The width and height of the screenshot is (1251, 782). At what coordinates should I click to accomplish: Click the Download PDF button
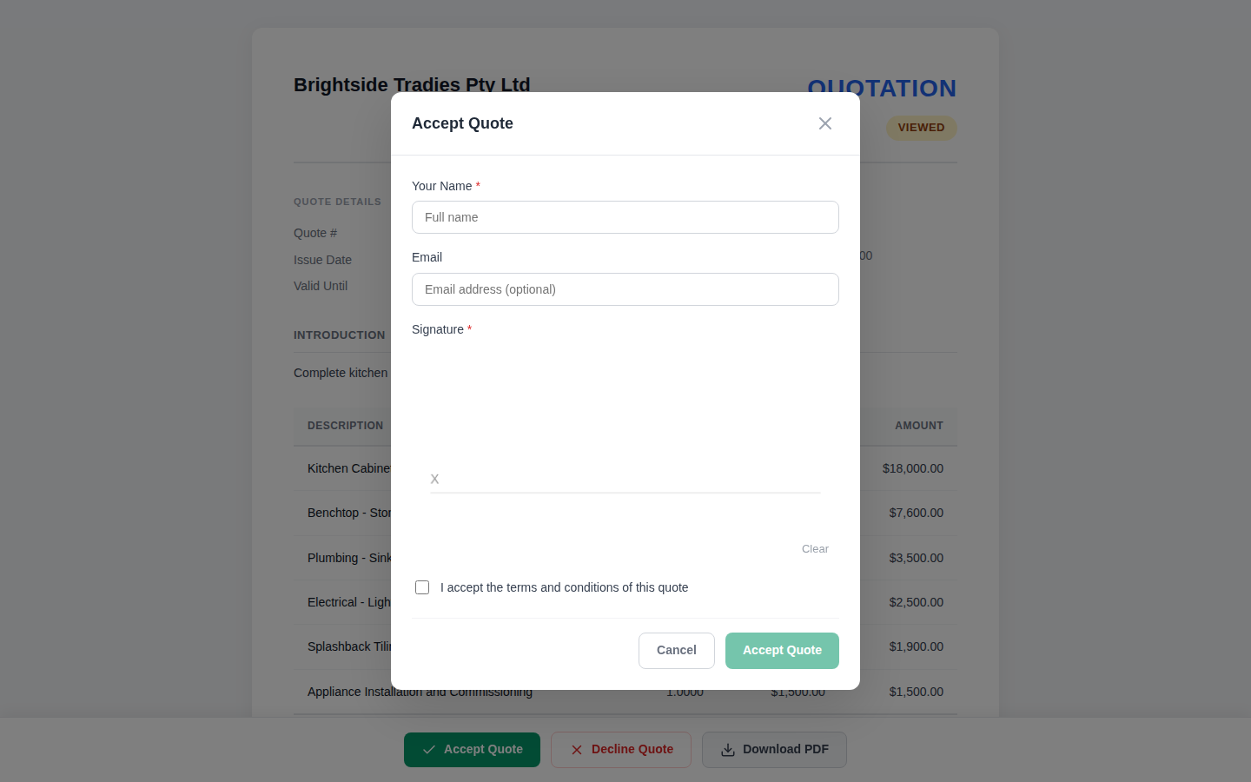point(774,749)
